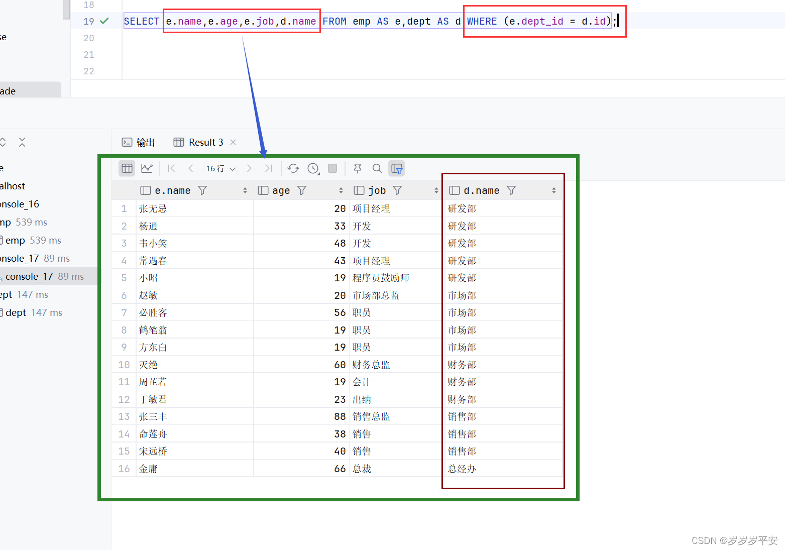This screenshot has width=785, height=550.
Task: Go to next page of results
Action: [x=249, y=168]
